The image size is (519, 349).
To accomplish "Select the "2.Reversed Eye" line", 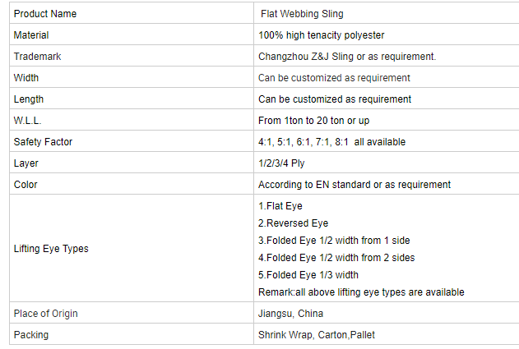I will tap(293, 223).
